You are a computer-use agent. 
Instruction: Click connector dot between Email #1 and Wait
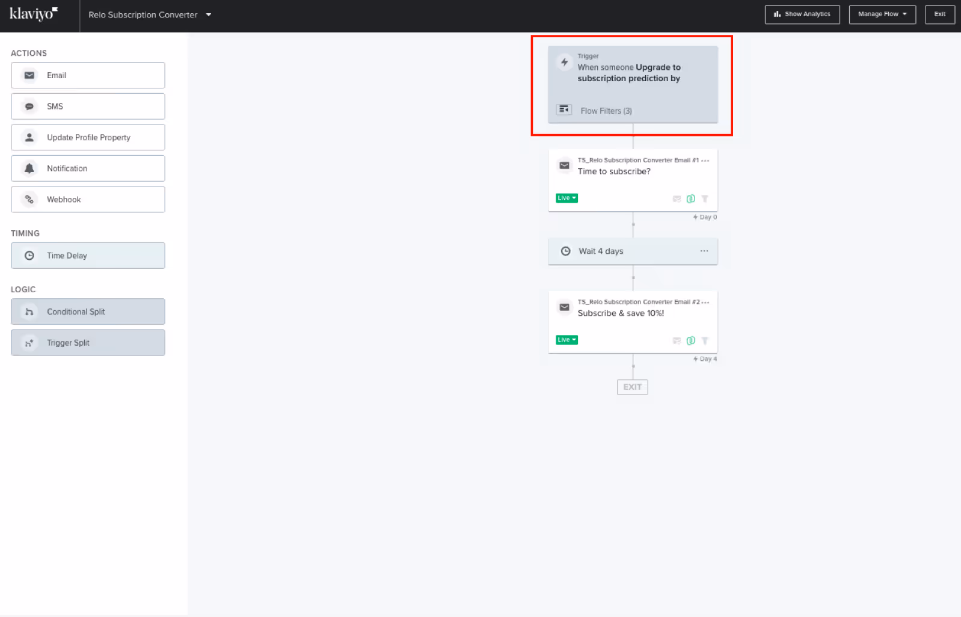(x=633, y=225)
